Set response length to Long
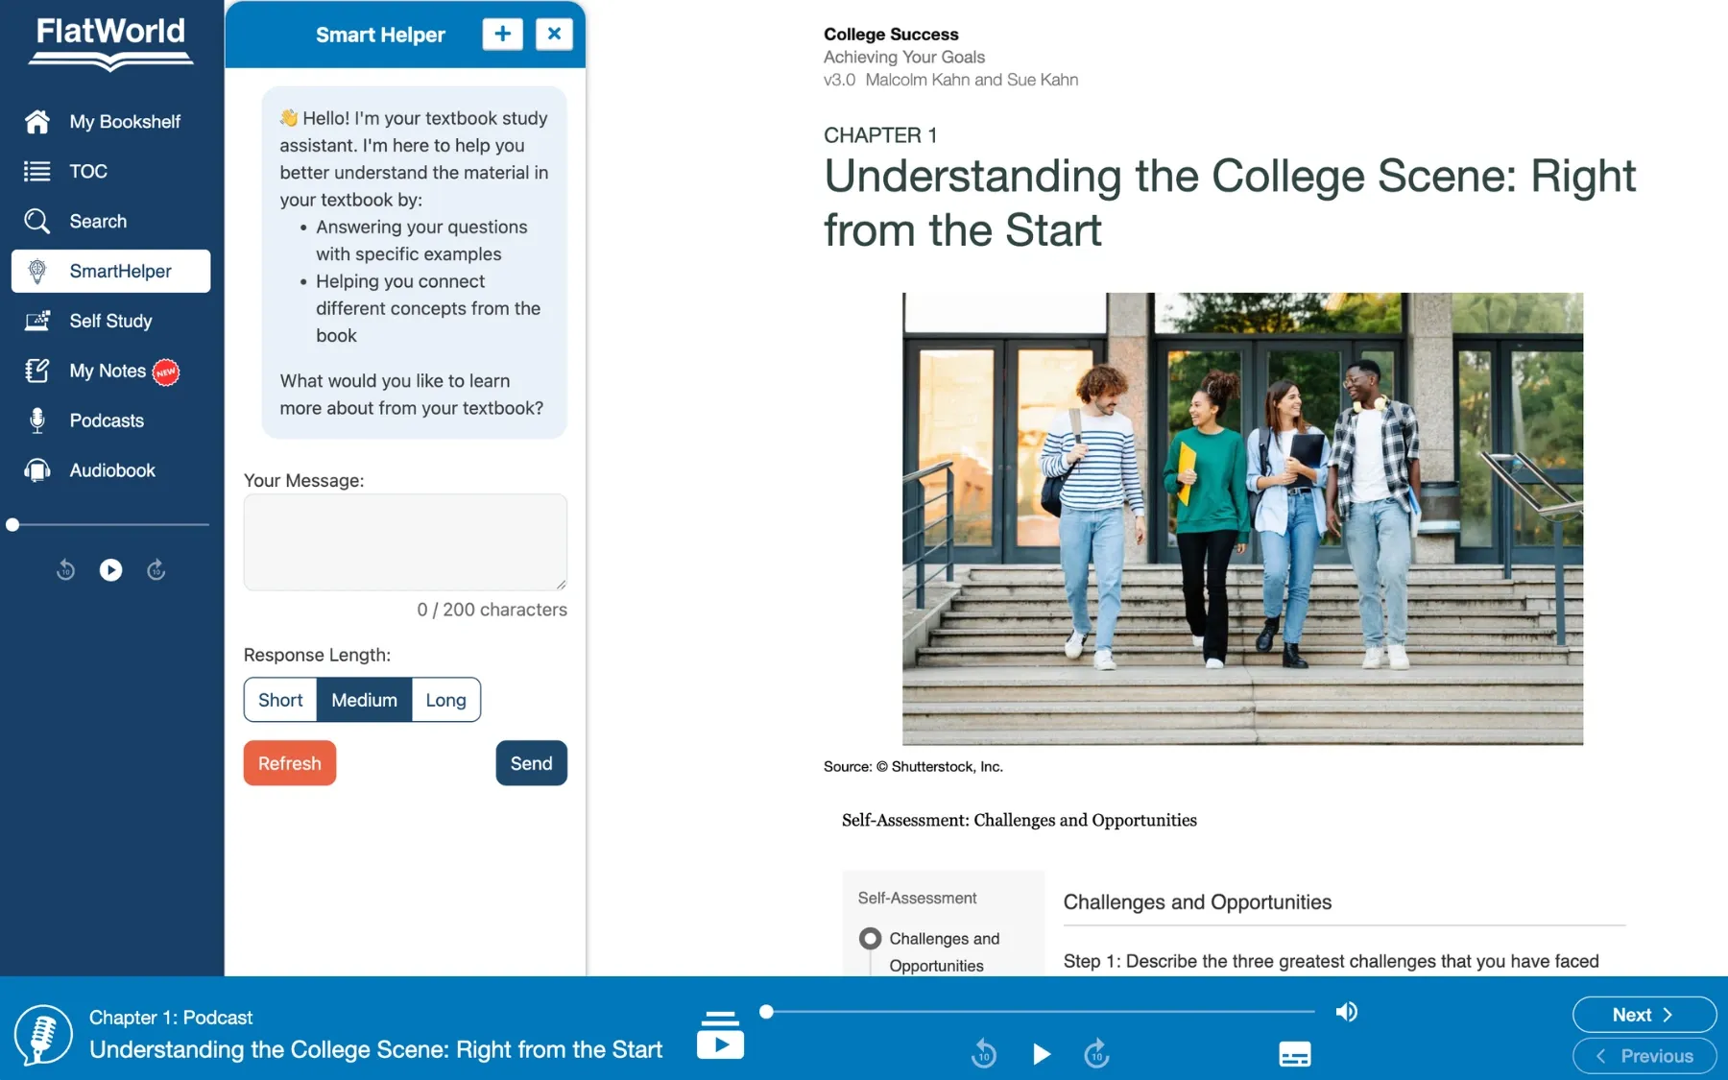 [x=446, y=700]
